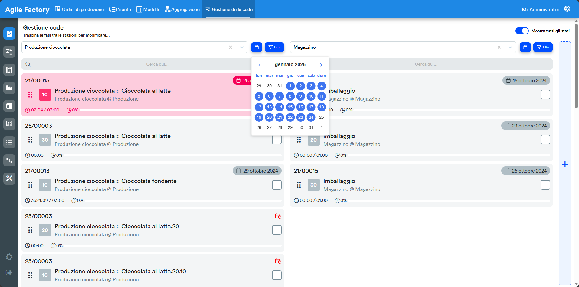Screen dimensions: 579x287
Task: Click progress bar of Cioccolata al latte.20 card
Action: (x=173, y=246)
